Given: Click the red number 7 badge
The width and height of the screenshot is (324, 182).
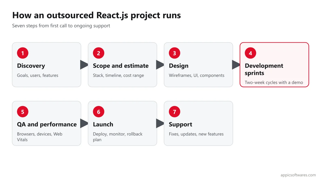Looking at the screenshot, I should [x=174, y=112].
